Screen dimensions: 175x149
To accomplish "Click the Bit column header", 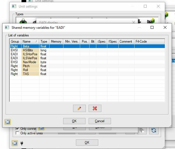I will click(x=93, y=41).
